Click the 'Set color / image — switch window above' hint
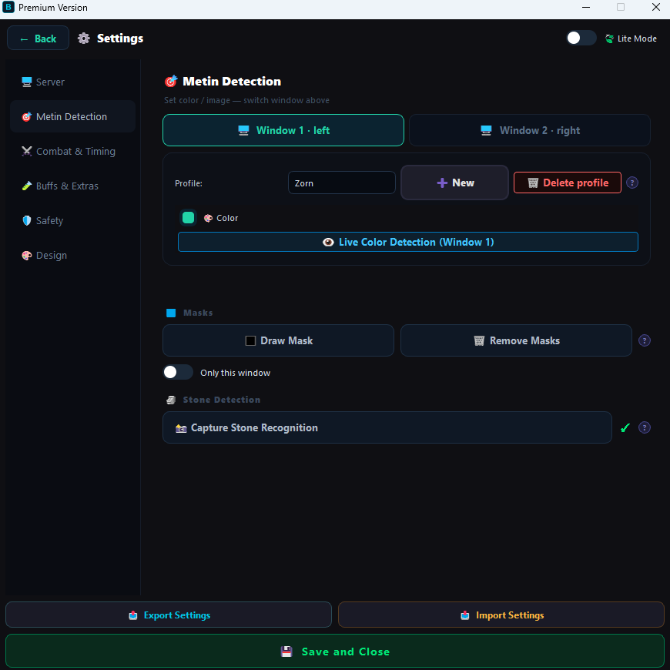 (x=246, y=100)
